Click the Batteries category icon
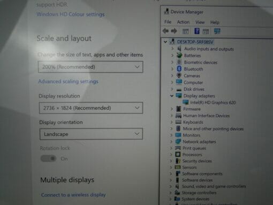The image size is (273, 205). [x=179, y=55]
